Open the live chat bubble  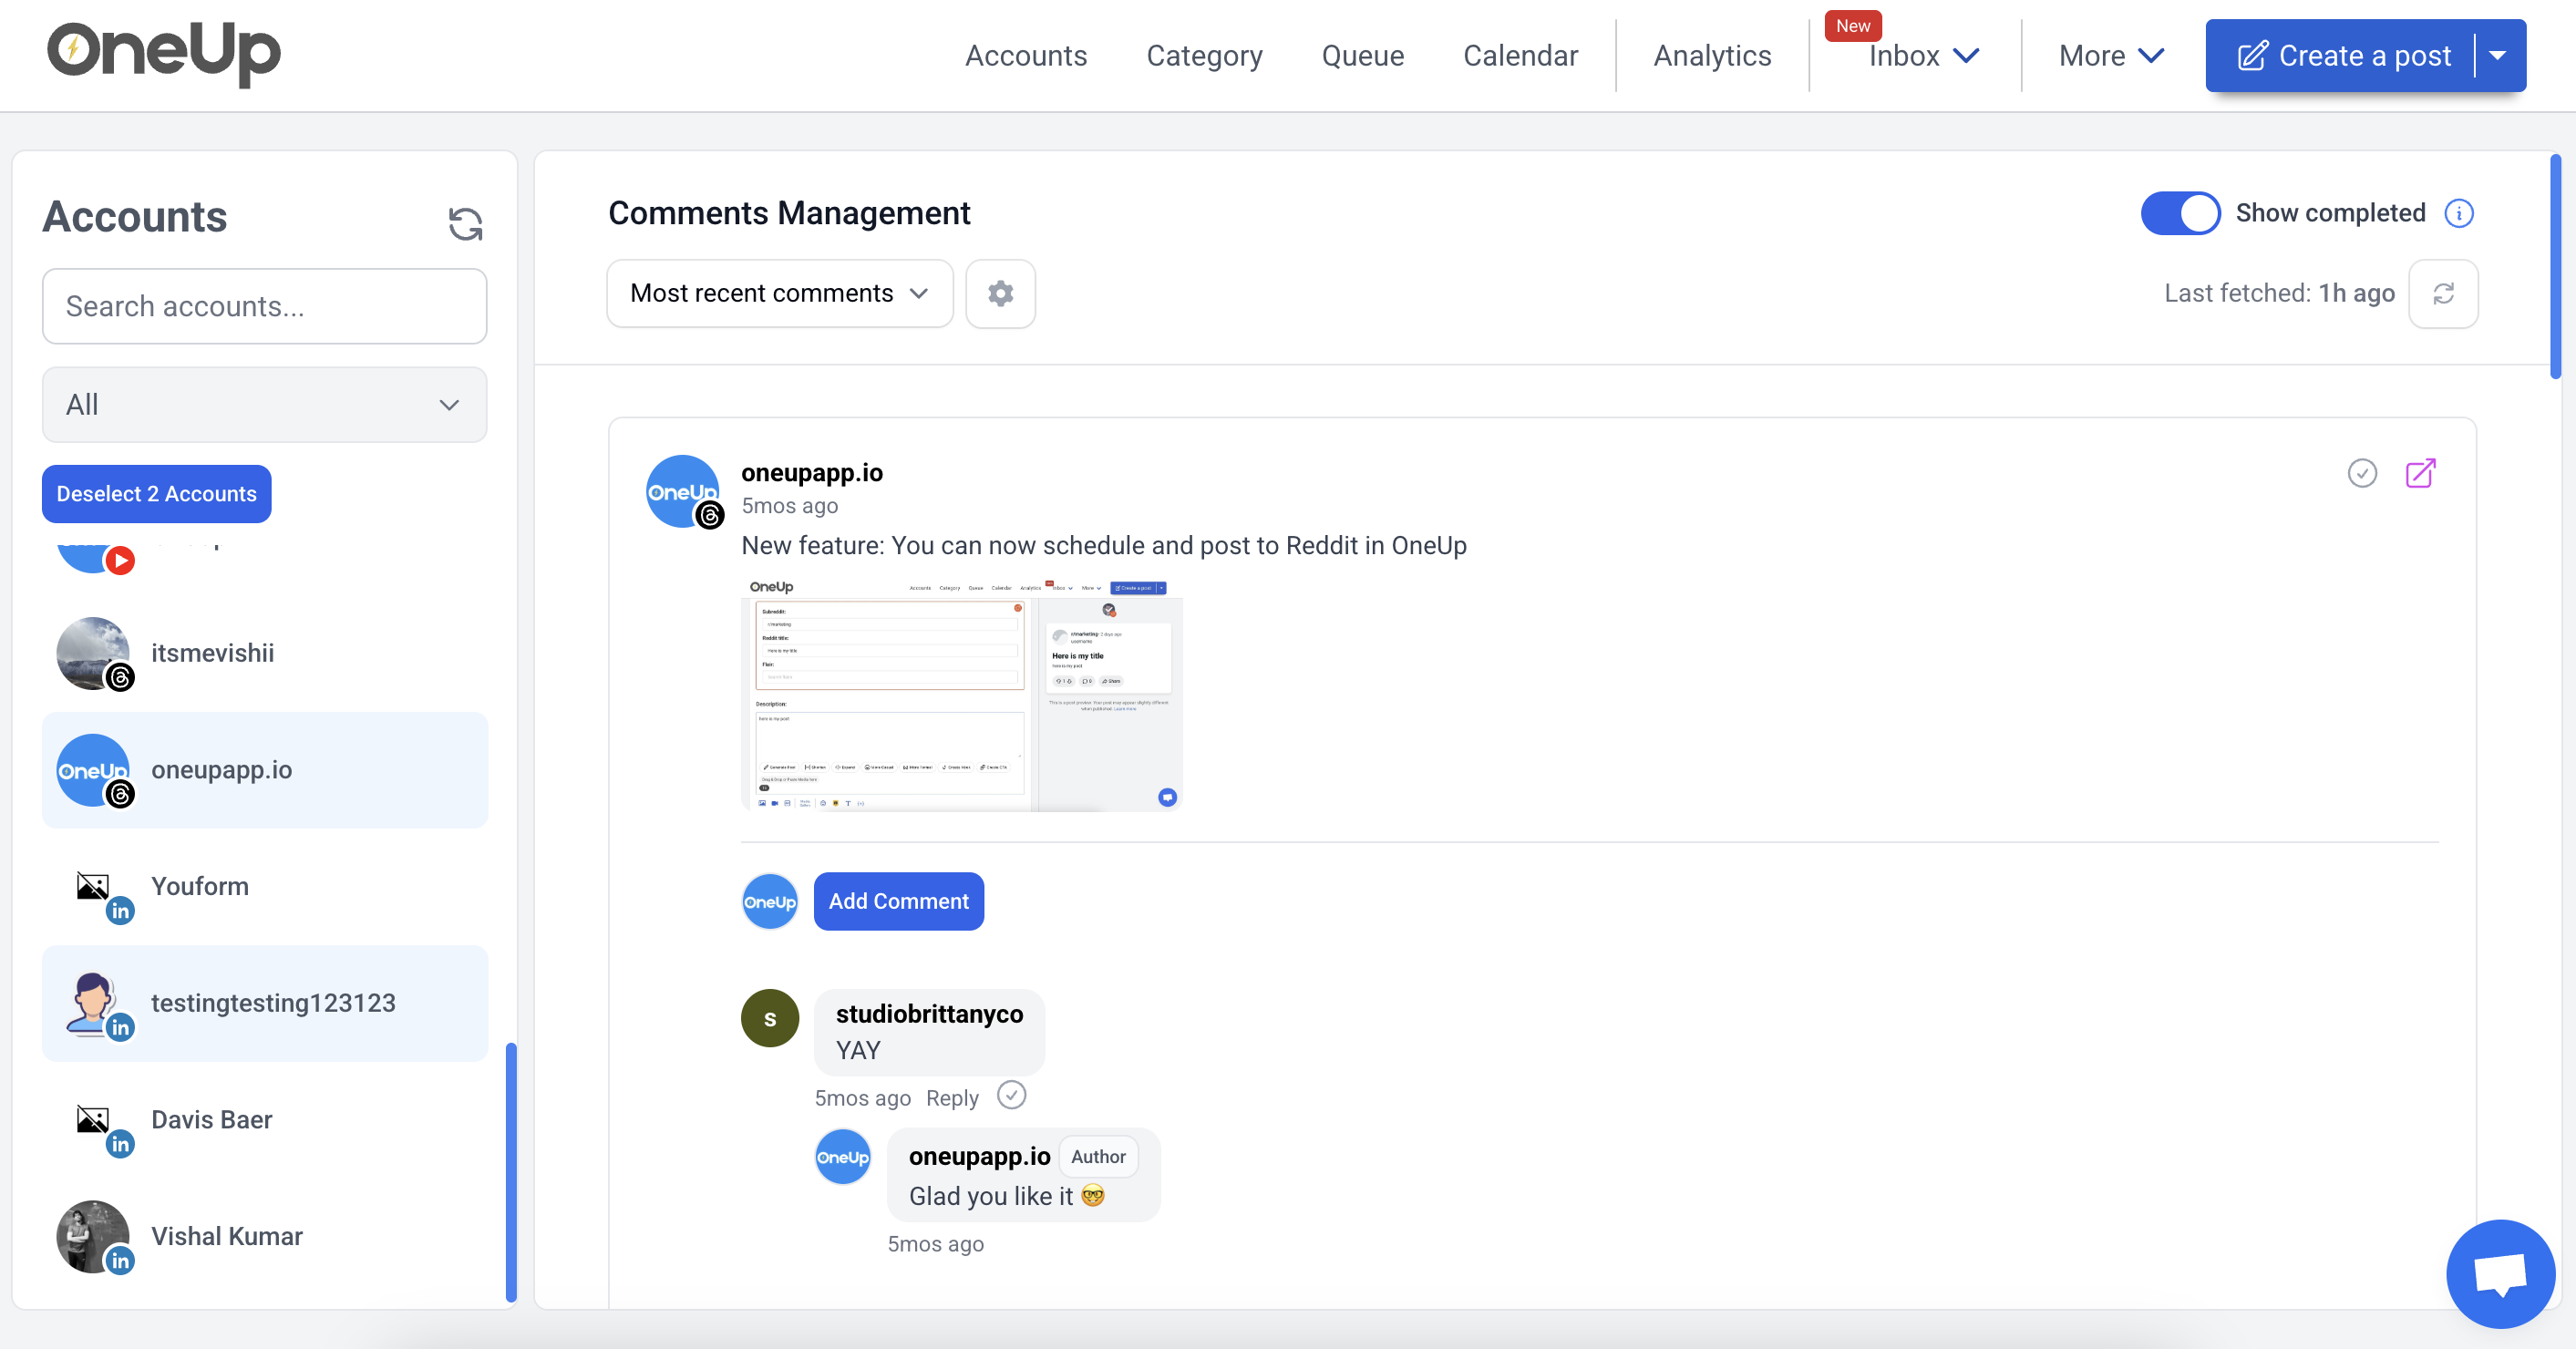2499,1272
